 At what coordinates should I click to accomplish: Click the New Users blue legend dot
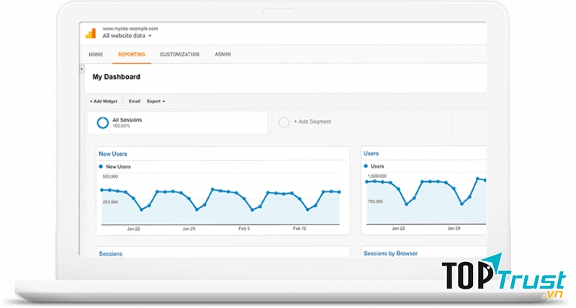tap(101, 166)
